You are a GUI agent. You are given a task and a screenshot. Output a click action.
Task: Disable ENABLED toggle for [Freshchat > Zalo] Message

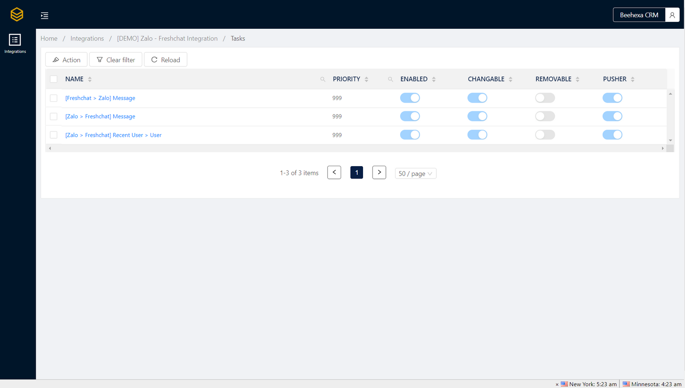[410, 98]
